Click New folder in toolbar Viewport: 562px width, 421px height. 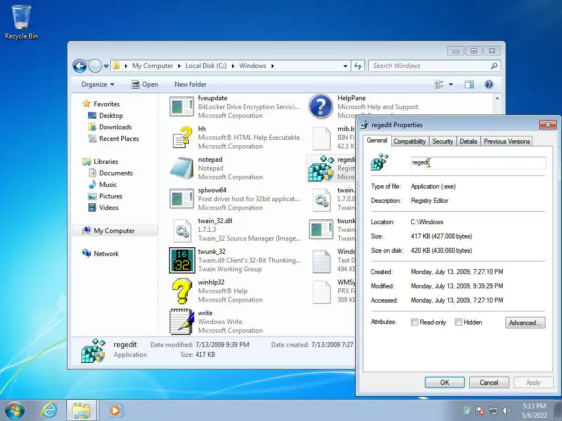(190, 84)
